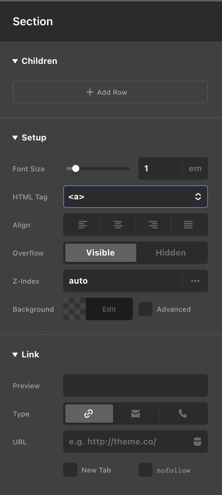
Task: Open Z-Index options ellipsis menu
Action: (x=195, y=281)
